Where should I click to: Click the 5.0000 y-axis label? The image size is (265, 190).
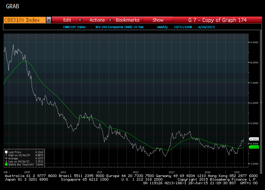click(254, 123)
